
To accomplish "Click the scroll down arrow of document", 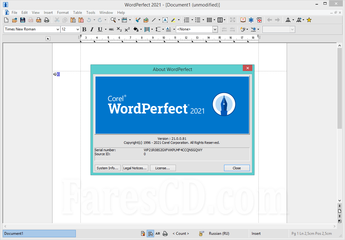I will (x=339, y=201).
